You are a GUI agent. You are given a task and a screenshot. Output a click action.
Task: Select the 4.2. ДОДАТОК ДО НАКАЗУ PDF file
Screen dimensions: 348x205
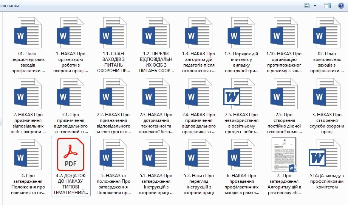(70, 155)
